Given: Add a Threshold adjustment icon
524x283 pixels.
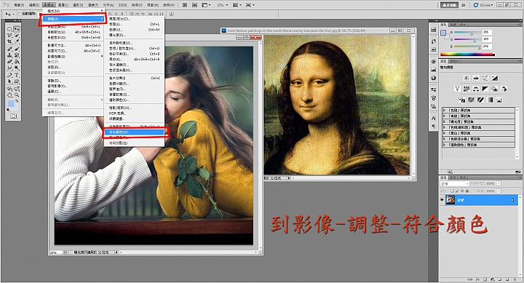Looking at the screenshot, I should tap(480, 100).
